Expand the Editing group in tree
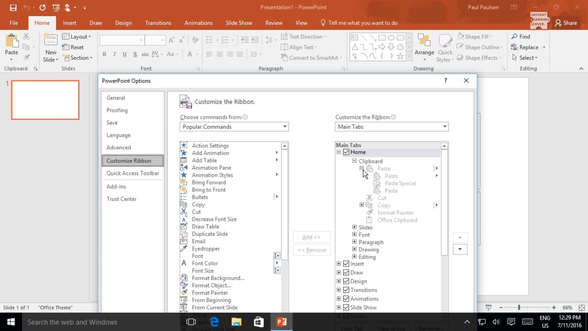Image resolution: width=588 pixels, height=331 pixels. click(354, 257)
